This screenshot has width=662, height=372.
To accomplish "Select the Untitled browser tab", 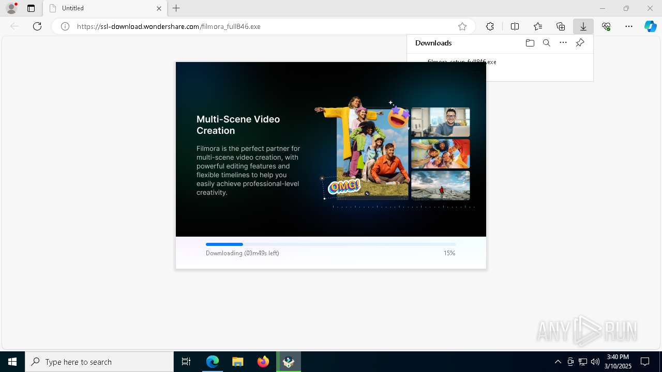I will 105,8.
